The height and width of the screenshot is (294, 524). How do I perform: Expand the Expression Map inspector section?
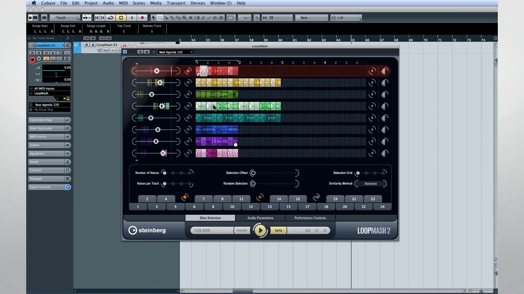[x=50, y=120]
